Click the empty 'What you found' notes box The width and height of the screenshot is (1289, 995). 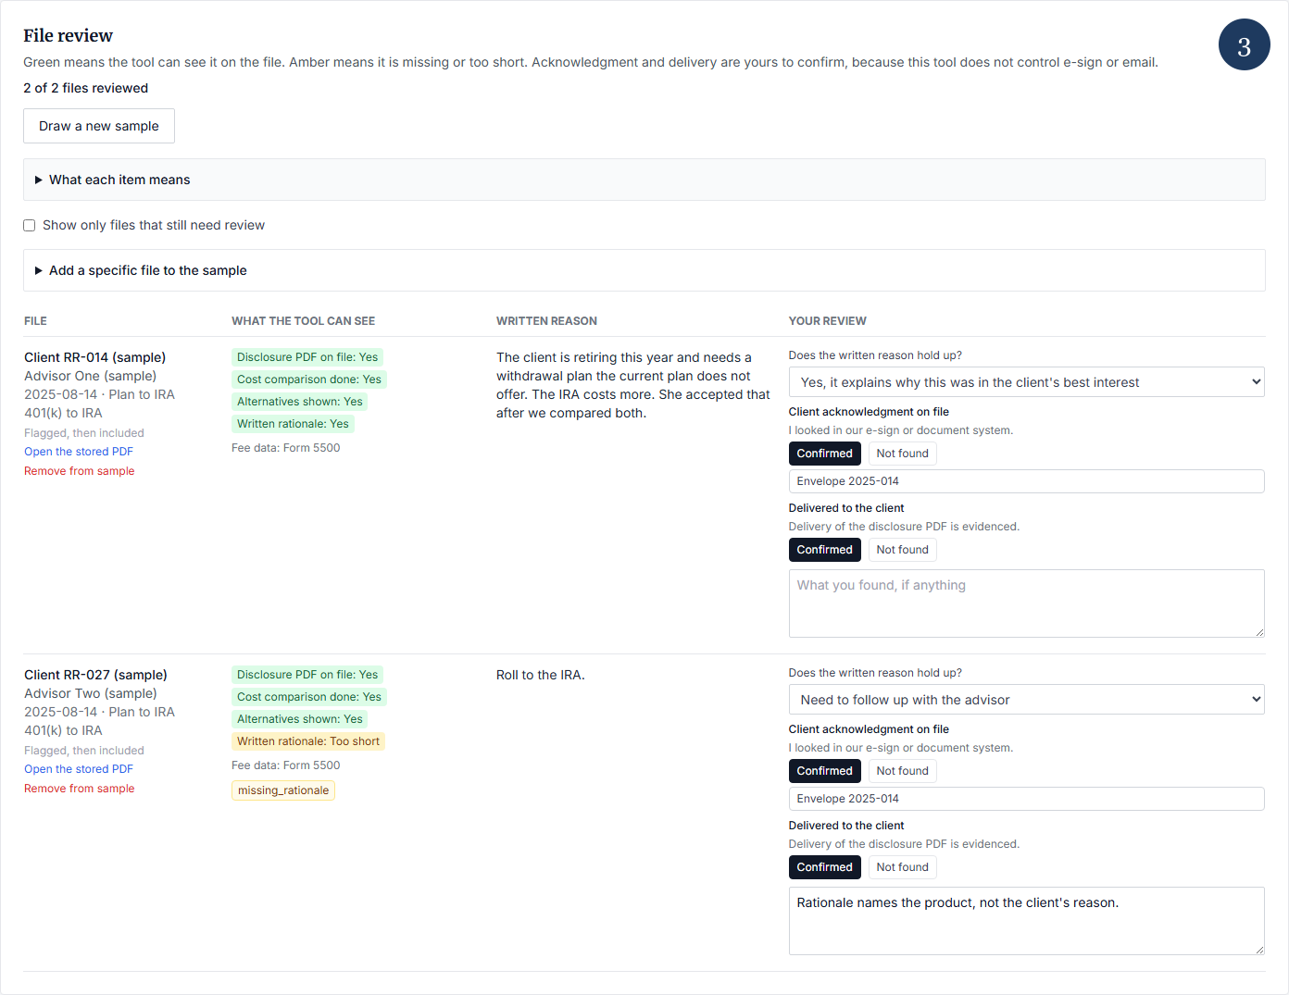coord(1026,603)
